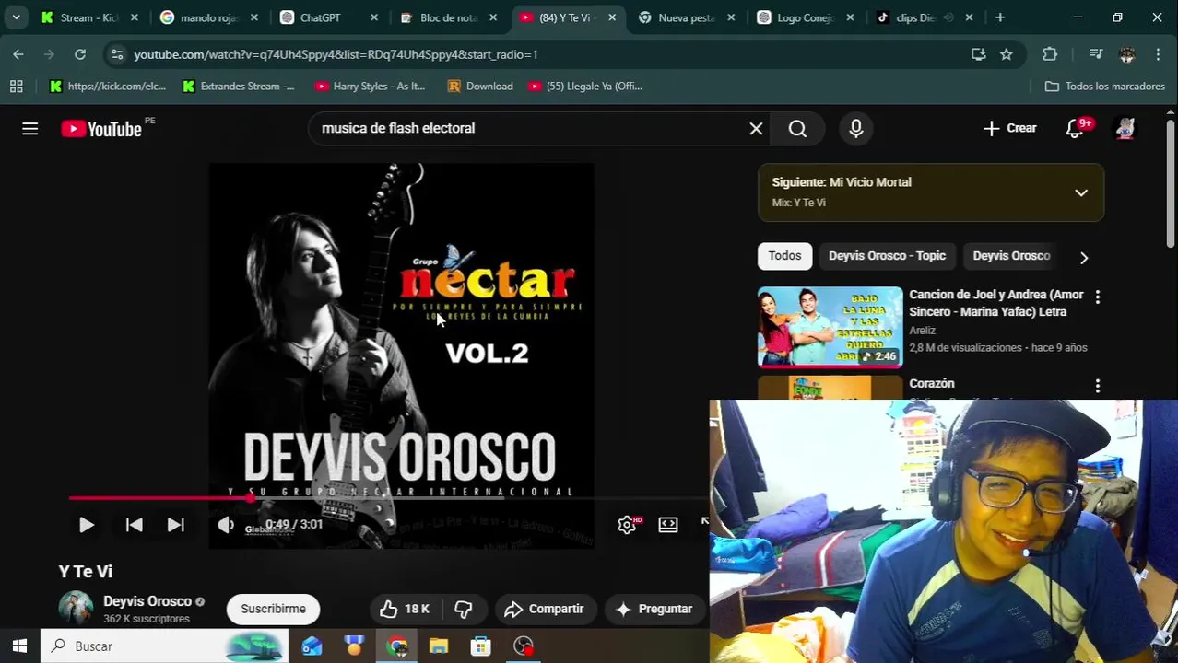The width and height of the screenshot is (1178, 663).
Task: Install the app using the address bar icon
Action: click(x=978, y=54)
